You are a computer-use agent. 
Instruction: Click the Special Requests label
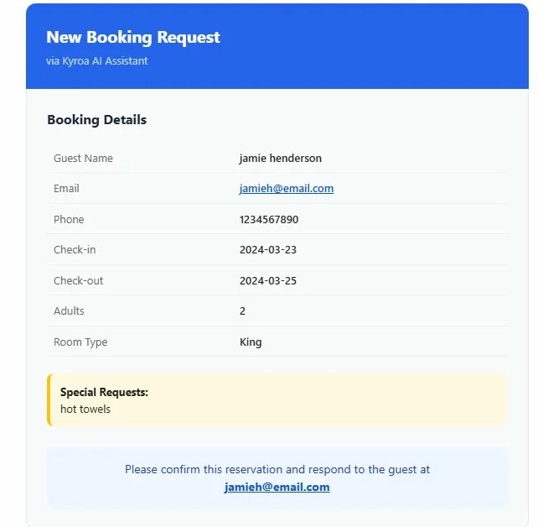pyautogui.click(x=104, y=392)
